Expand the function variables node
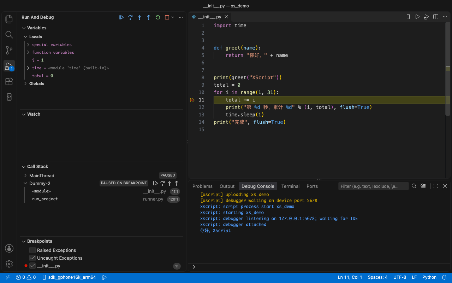Screen dimensions: 452x283 (28, 52)
